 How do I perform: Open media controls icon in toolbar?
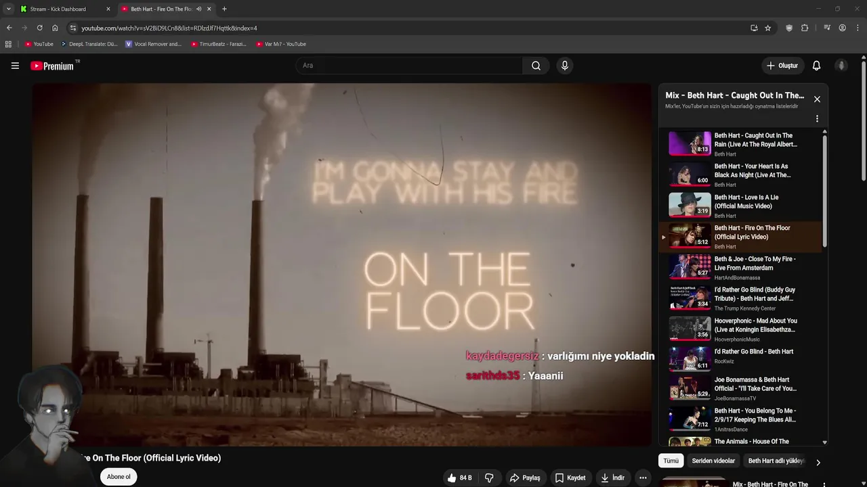[827, 28]
